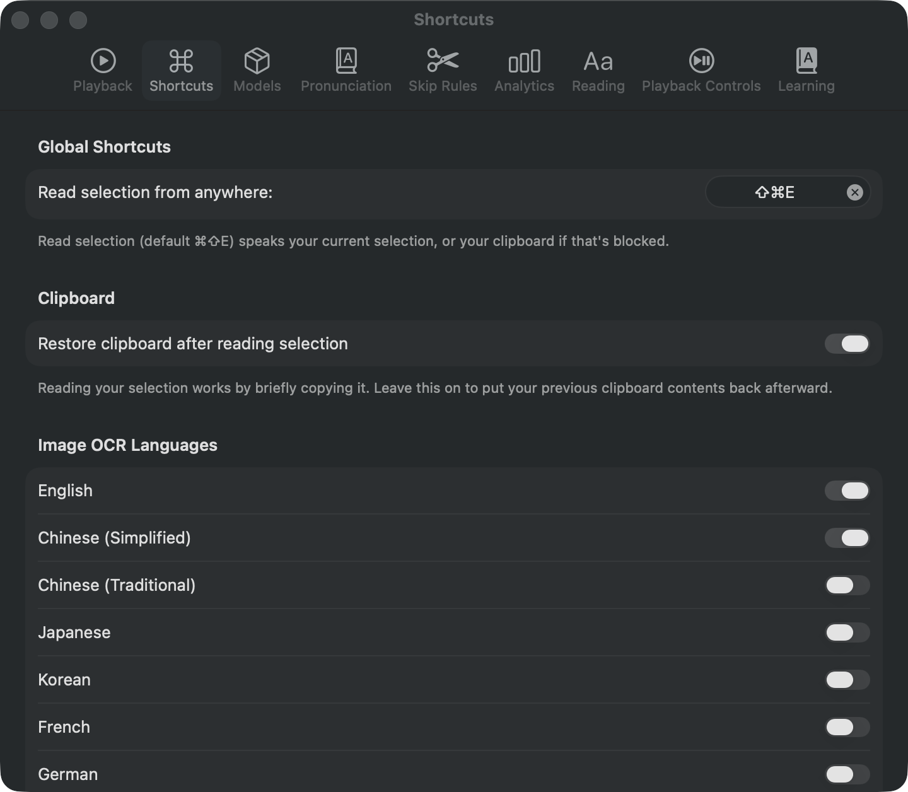Click the 'Read selection from anywhere:' label
908x792 pixels.
click(155, 192)
